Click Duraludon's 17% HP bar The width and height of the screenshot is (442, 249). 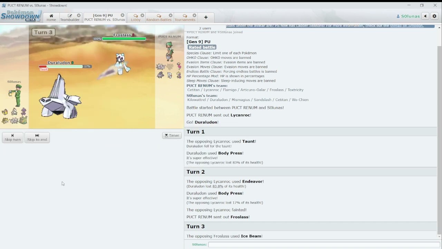click(61, 66)
